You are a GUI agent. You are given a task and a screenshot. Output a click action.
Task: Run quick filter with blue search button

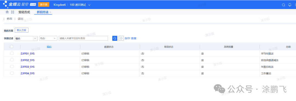pos(115,38)
